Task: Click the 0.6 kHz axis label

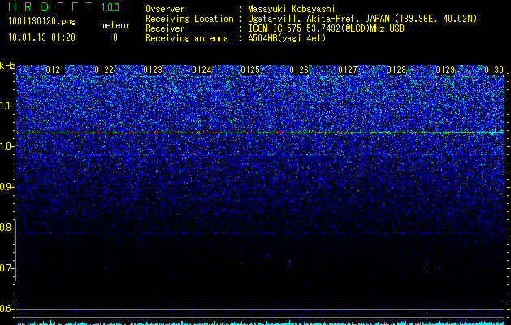Action: (x=6, y=309)
